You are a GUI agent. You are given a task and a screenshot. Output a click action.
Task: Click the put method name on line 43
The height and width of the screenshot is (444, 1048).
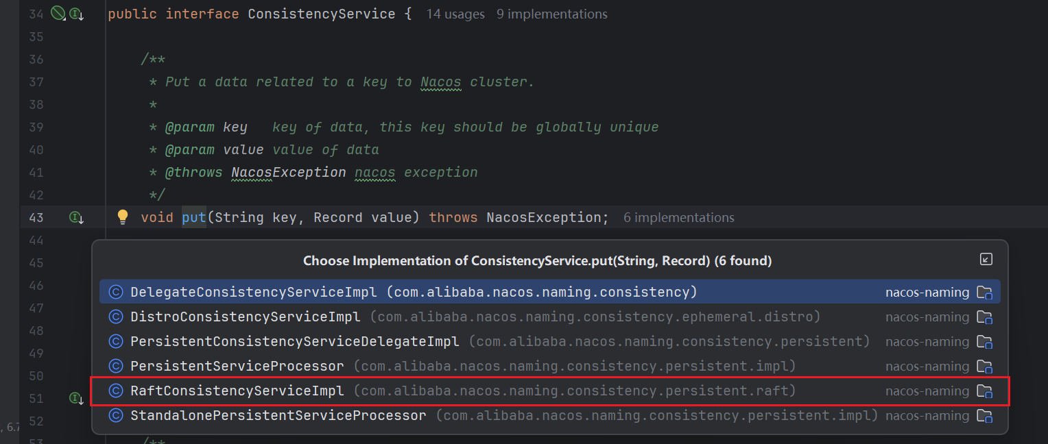click(193, 218)
